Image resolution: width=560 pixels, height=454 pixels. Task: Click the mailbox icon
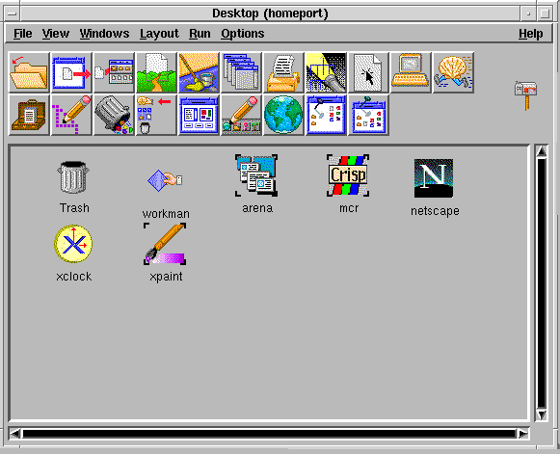coord(525,94)
